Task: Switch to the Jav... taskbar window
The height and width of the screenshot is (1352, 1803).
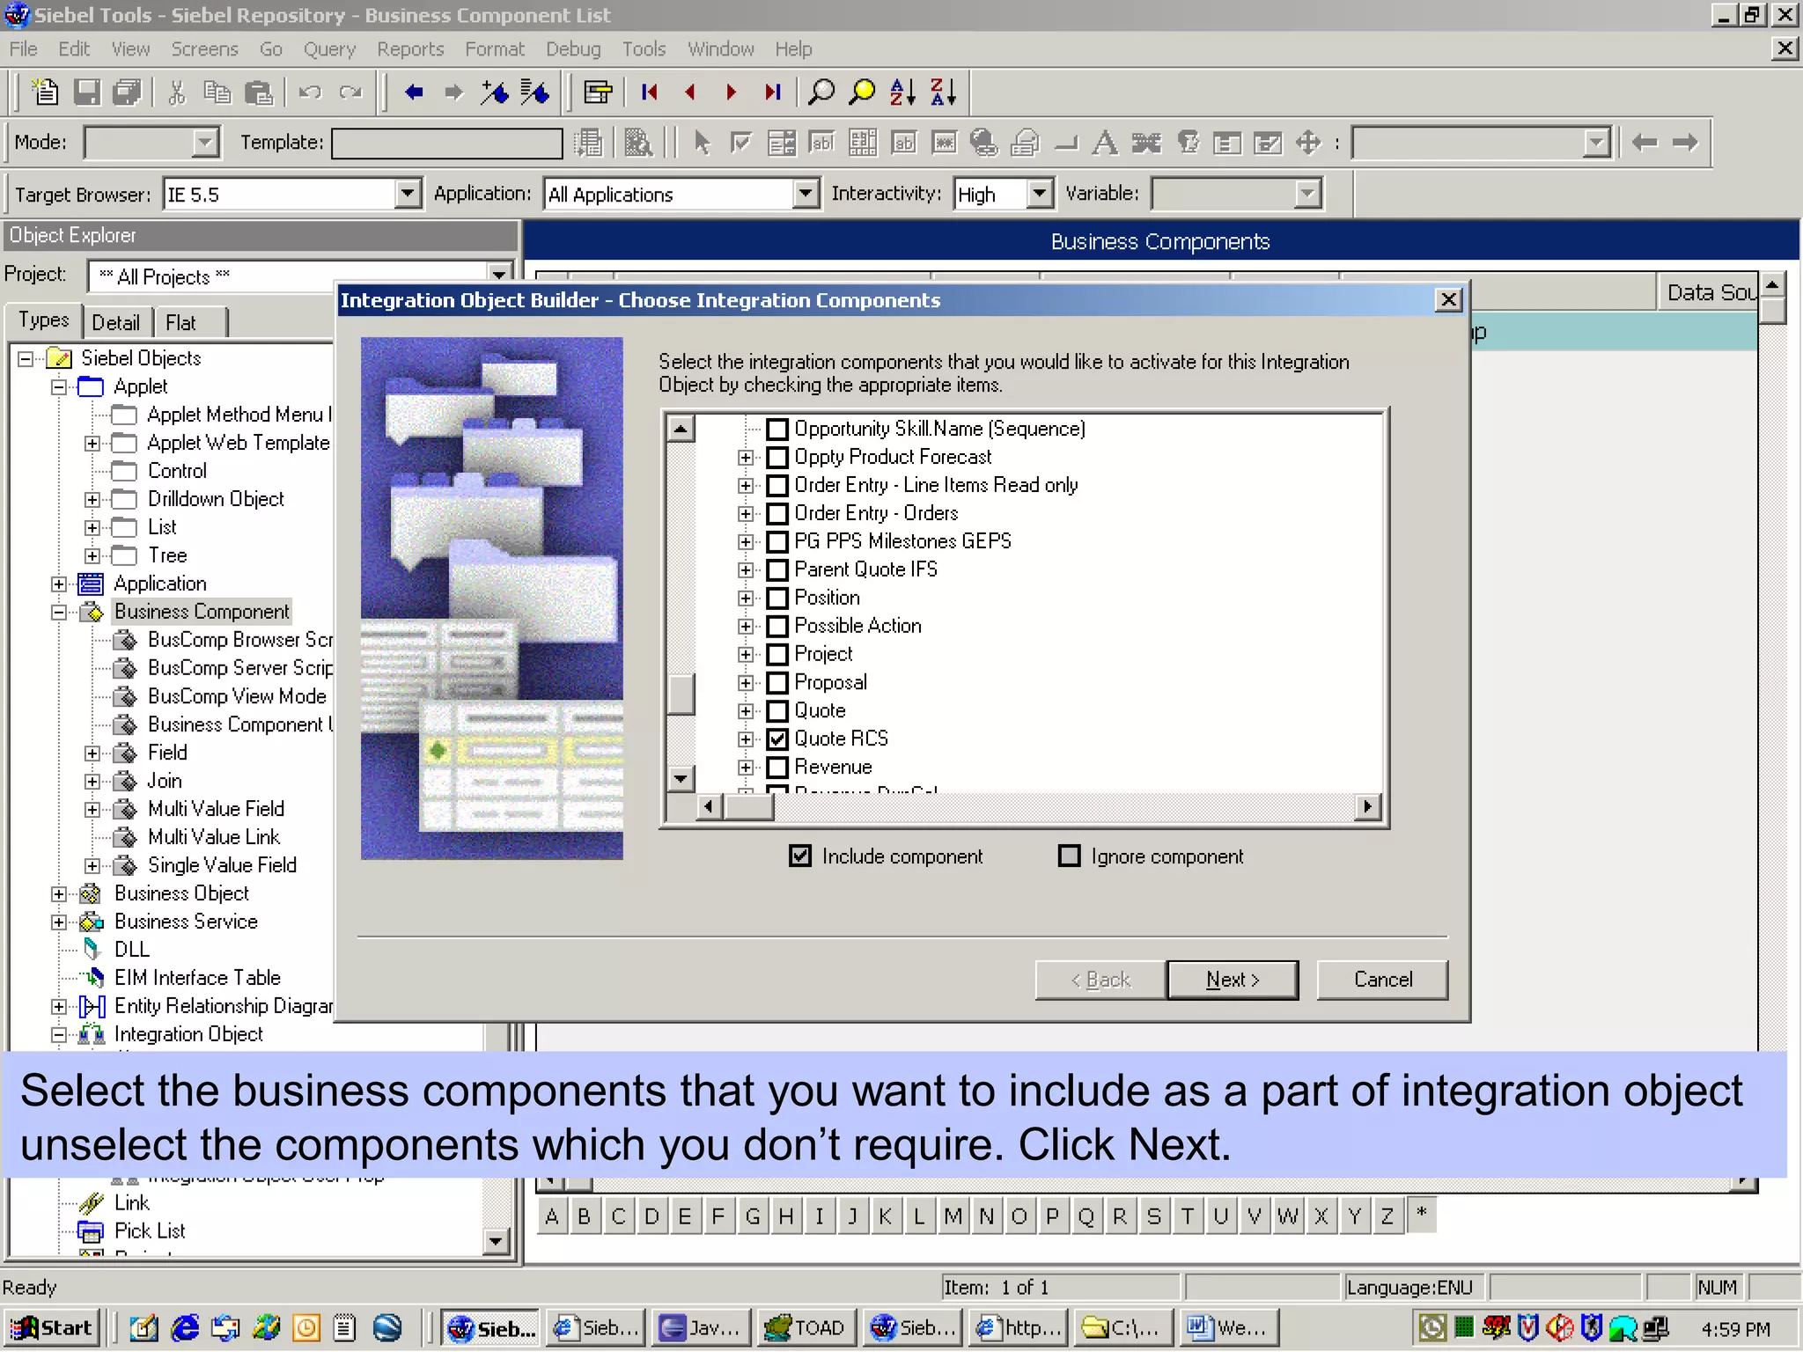Action: [702, 1327]
